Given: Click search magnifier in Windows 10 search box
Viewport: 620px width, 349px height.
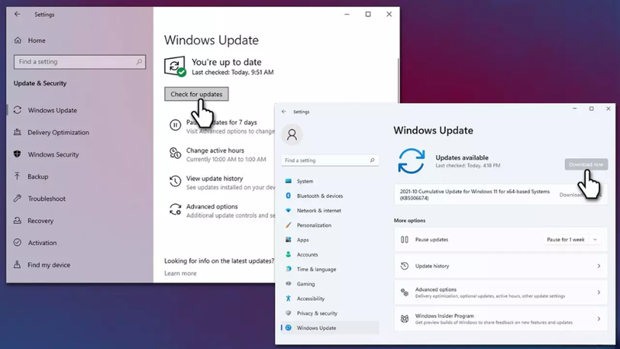Looking at the screenshot, I should pos(139,62).
